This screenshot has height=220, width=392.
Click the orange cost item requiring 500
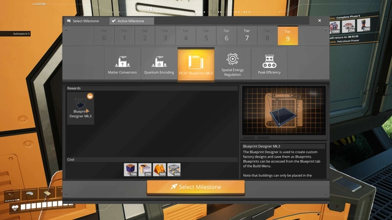(159, 170)
